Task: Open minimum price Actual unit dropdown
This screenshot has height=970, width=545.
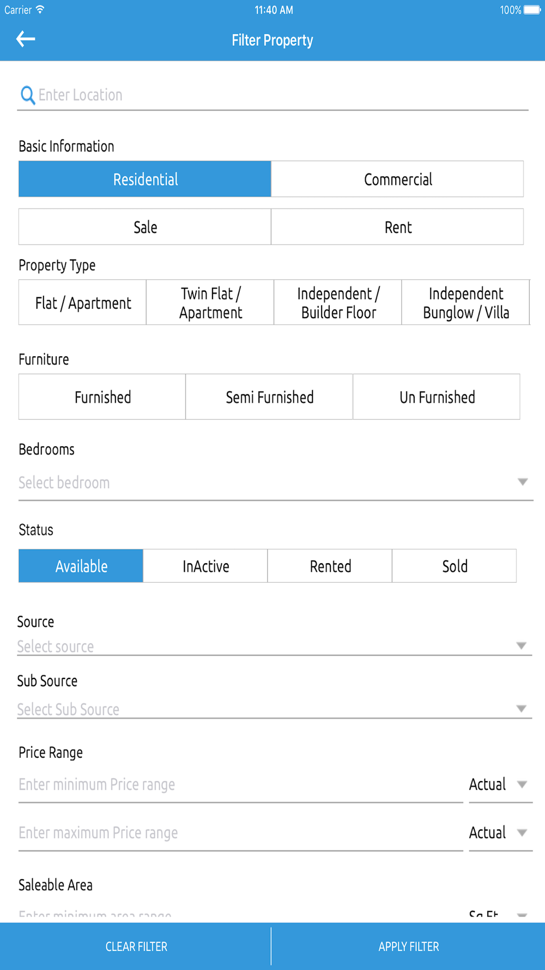Action: (x=500, y=785)
